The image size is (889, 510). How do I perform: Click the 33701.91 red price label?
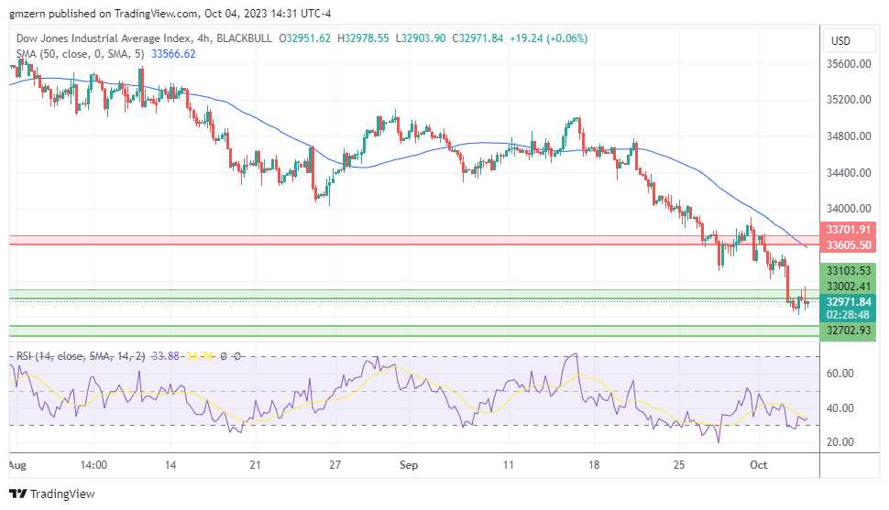tap(848, 230)
